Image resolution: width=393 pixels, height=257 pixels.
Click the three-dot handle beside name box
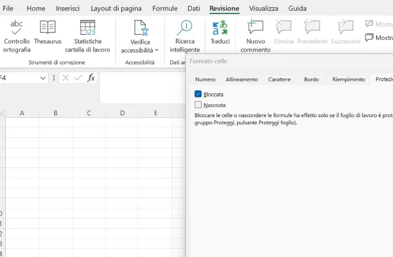[x=54, y=78]
